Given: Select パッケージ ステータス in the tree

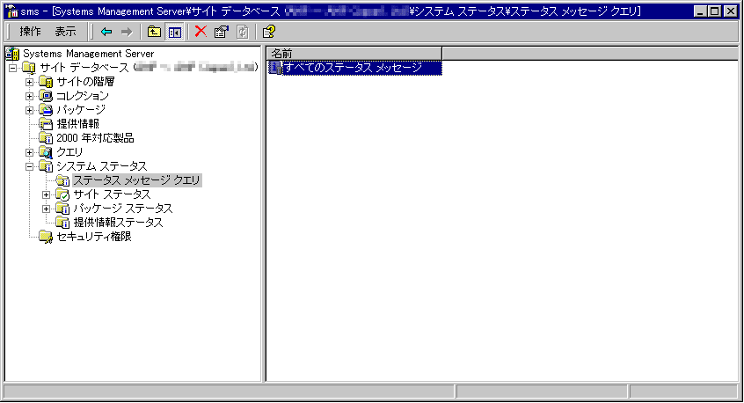Looking at the screenshot, I should click(x=123, y=209).
